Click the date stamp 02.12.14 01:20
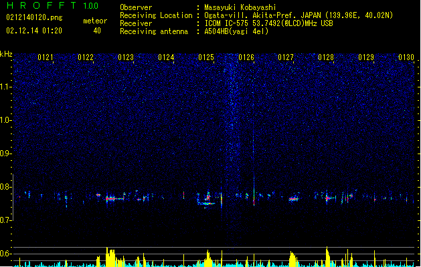 [34, 31]
